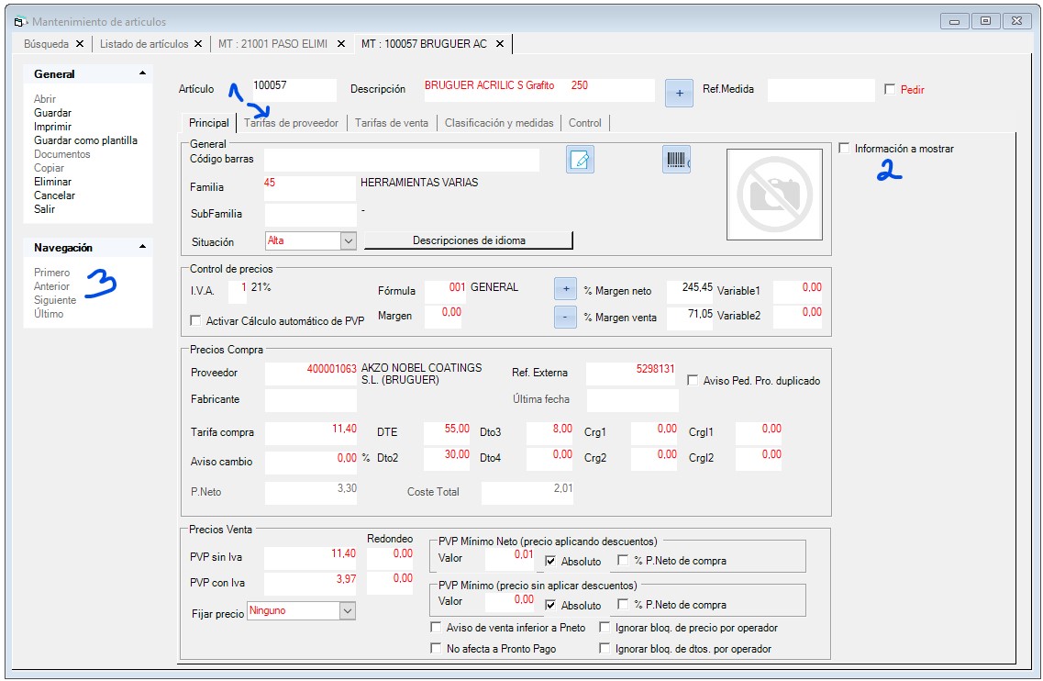This screenshot has width=1043, height=681.
Task: Close the Búsqueda tab
Action: [x=80, y=44]
